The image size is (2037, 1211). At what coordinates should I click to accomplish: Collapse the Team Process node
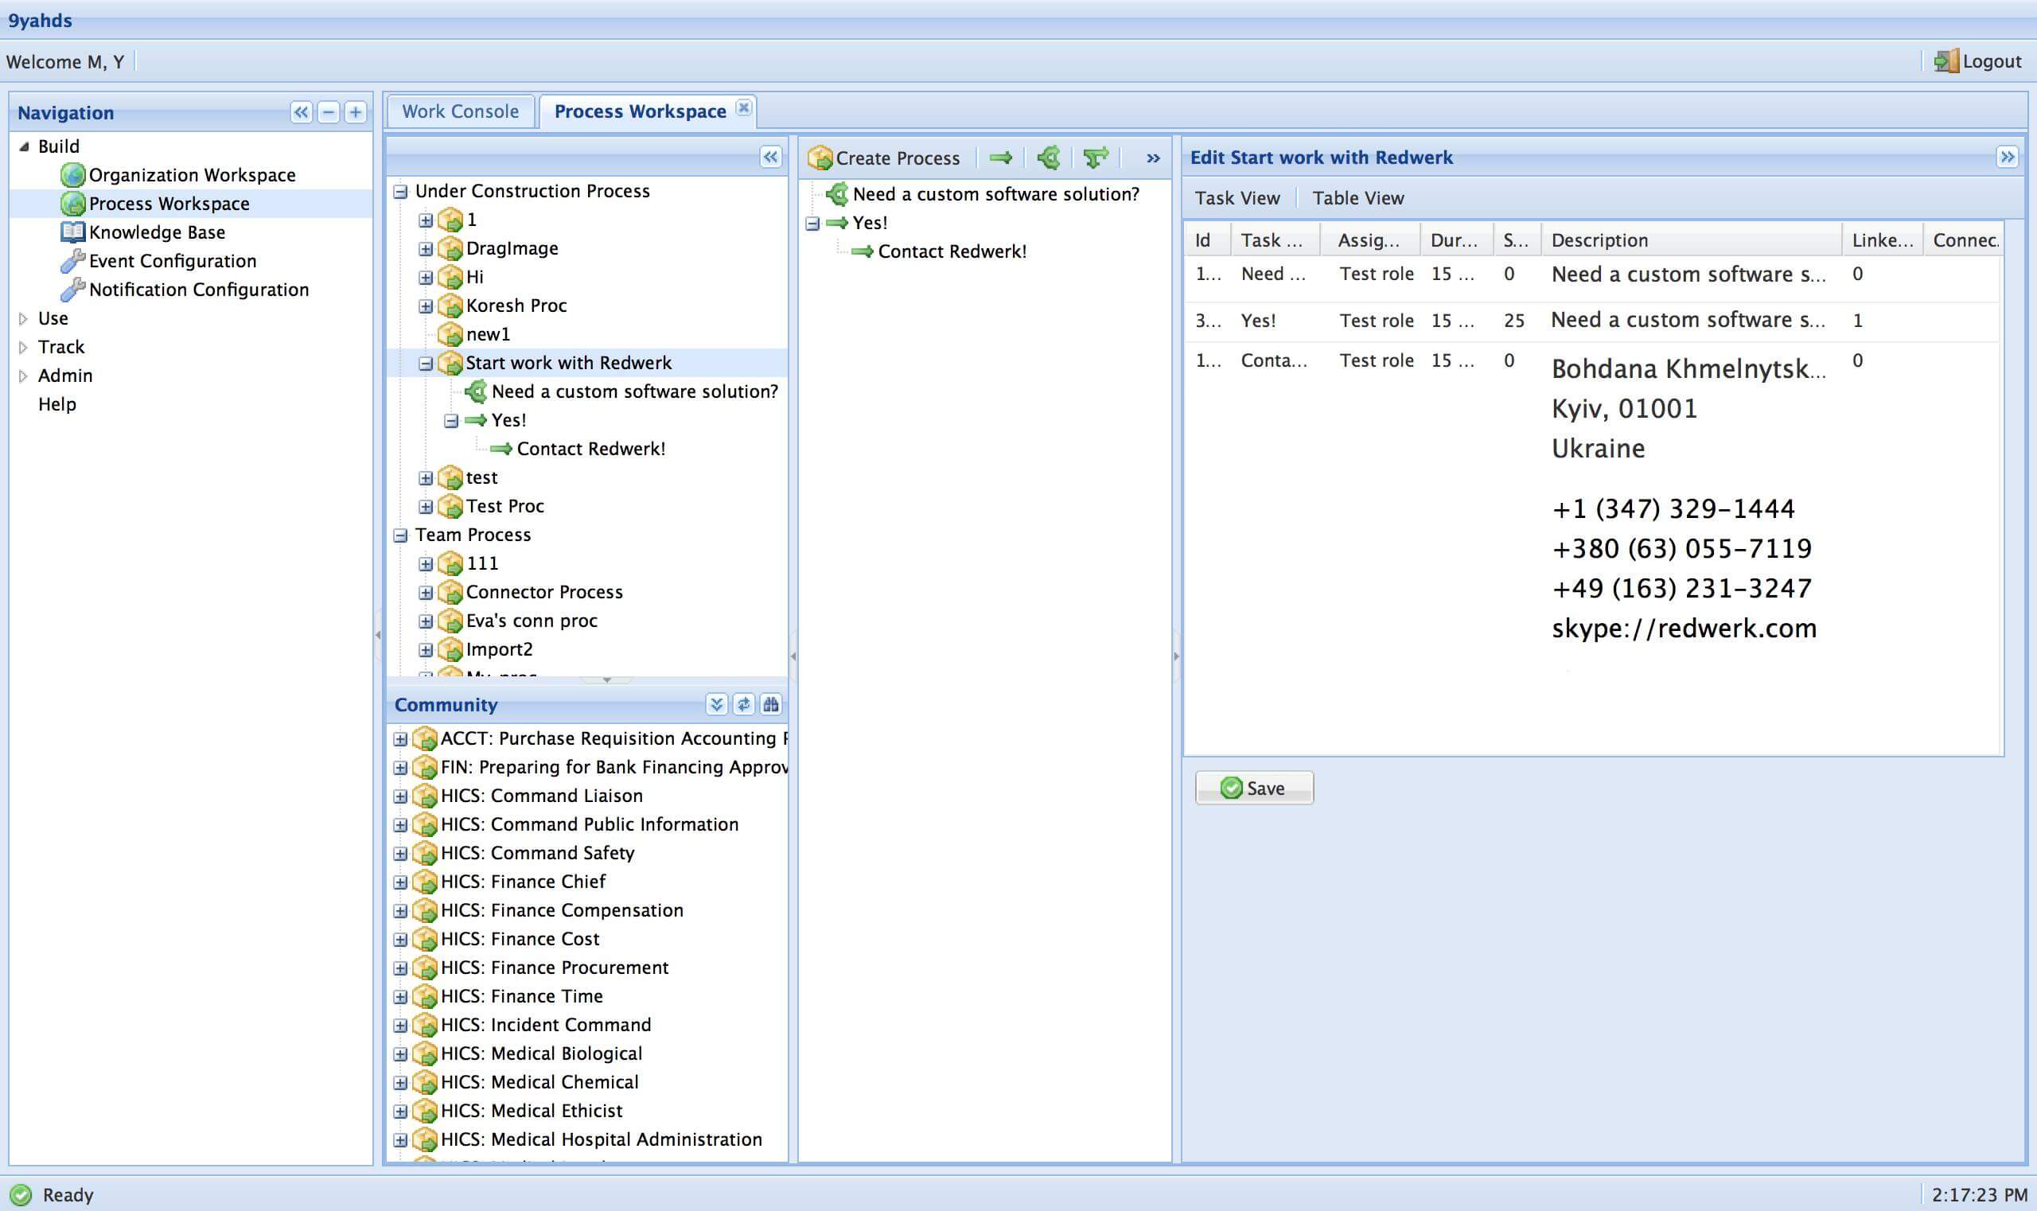[x=400, y=535]
